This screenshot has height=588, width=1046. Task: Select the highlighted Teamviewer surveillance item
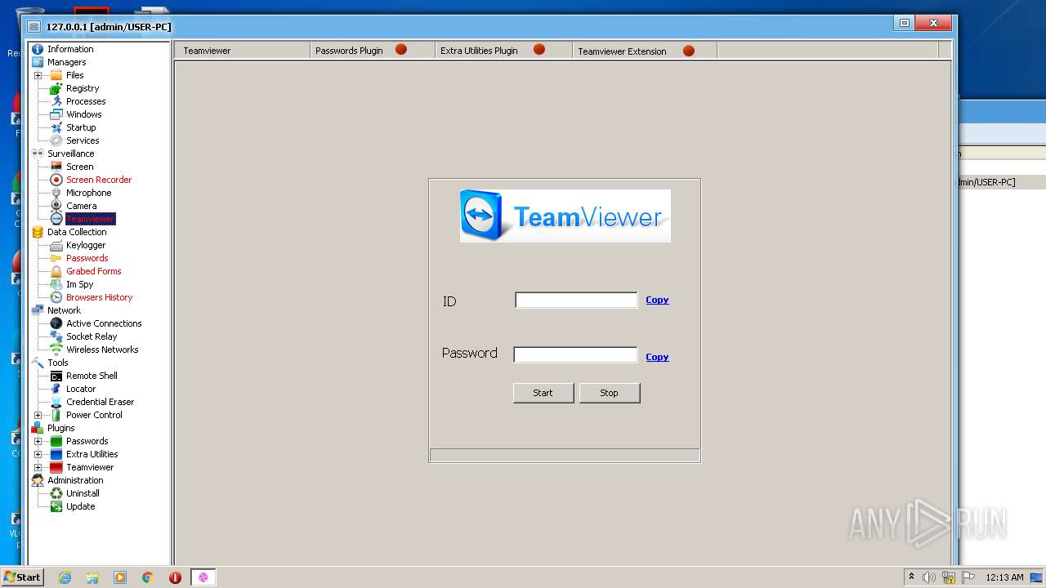(x=91, y=219)
